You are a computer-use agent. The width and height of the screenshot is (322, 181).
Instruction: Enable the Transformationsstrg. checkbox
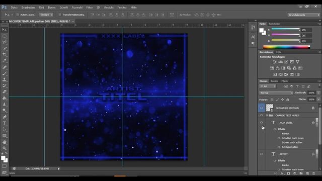click(x=60, y=15)
